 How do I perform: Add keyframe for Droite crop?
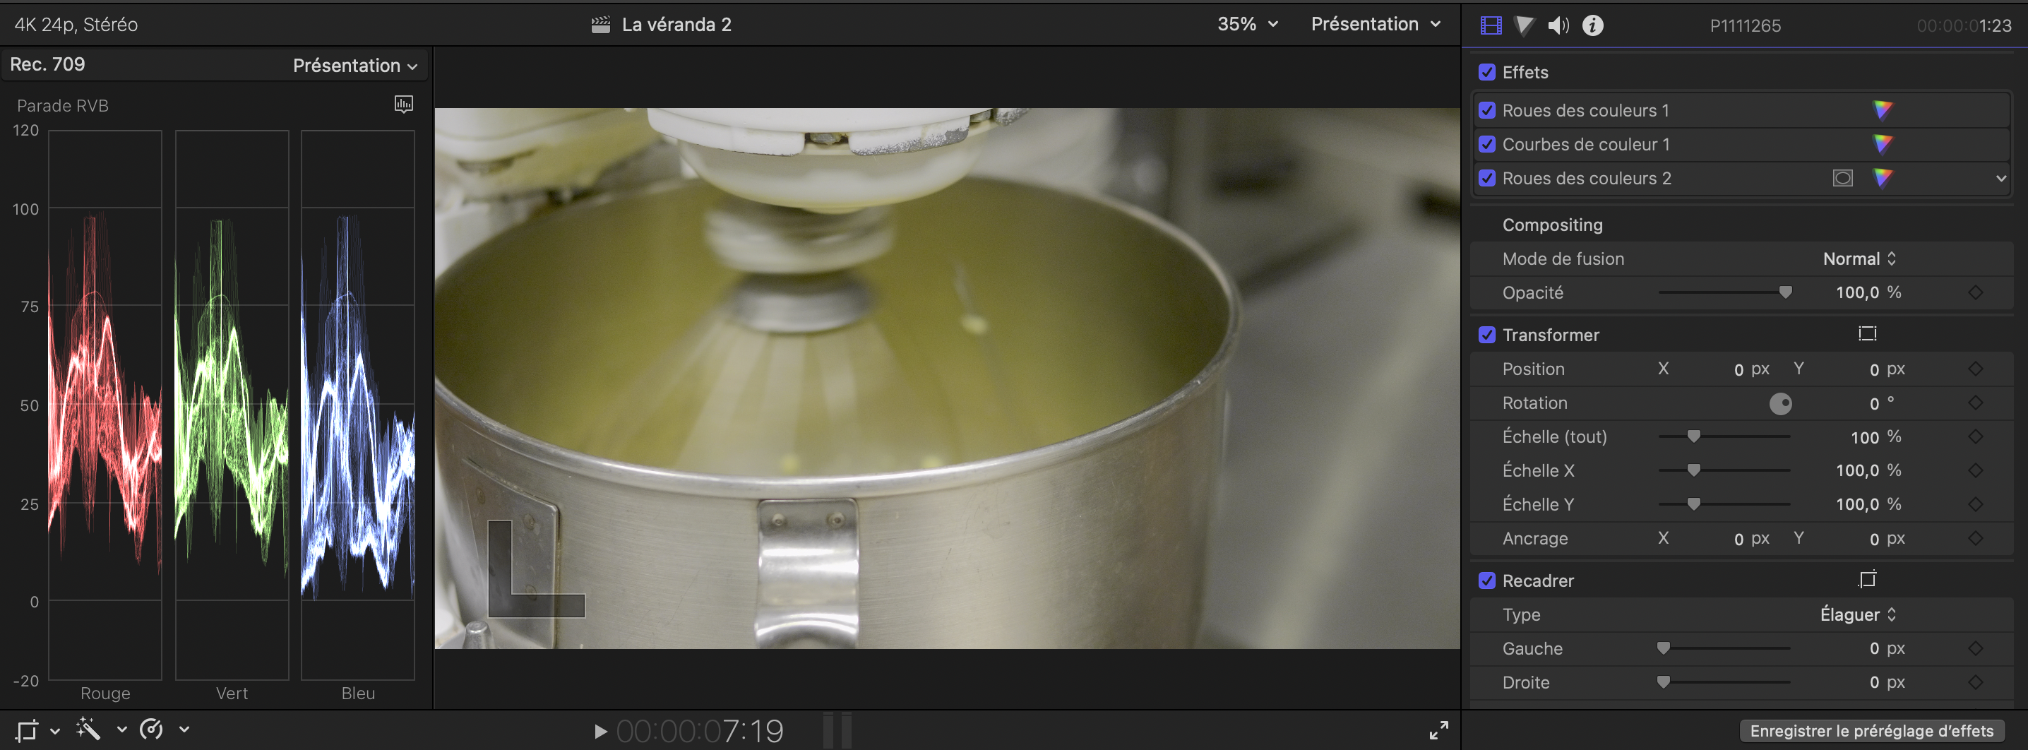tap(1975, 682)
